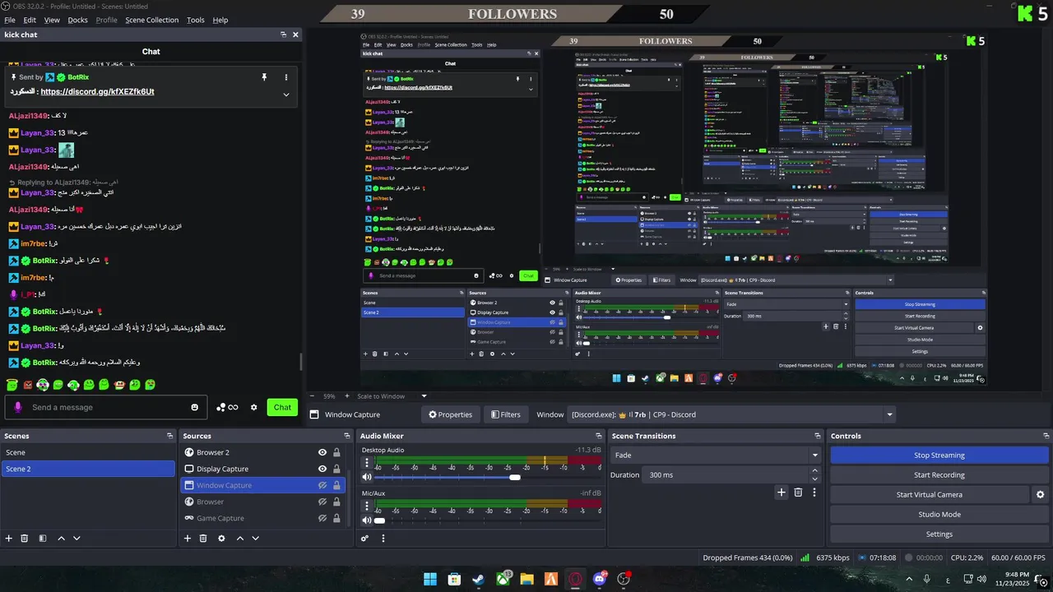Open the View menu
Screen dimensions: 1053x592
click(52, 20)
